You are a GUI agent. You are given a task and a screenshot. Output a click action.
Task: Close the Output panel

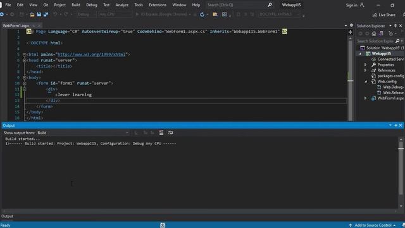(401, 125)
